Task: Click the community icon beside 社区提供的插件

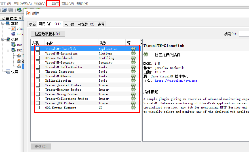Action: [x=146, y=55]
